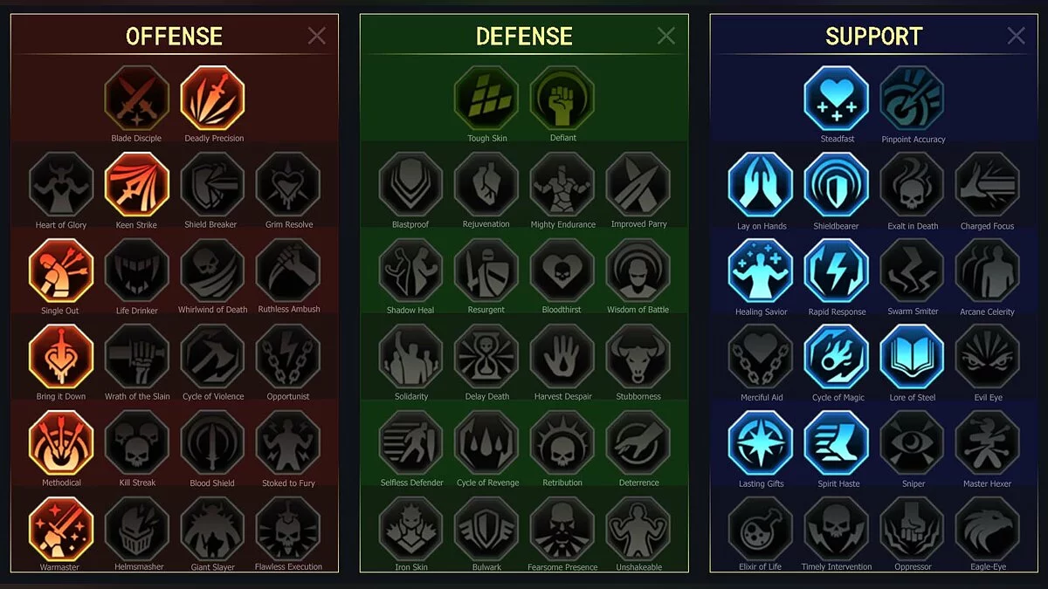Choose the Warmaster mastery icon
The height and width of the screenshot is (589, 1048).
[61, 529]
